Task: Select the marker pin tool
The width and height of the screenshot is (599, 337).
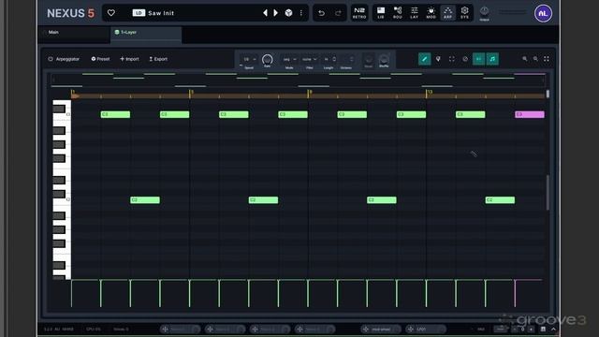Action: coord(438,59)
